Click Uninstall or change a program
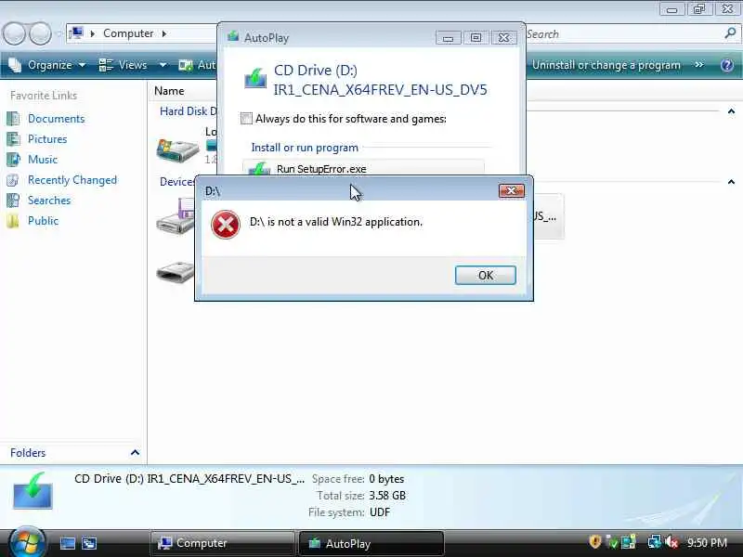This screenshot has width=743, height=557. 606,65
